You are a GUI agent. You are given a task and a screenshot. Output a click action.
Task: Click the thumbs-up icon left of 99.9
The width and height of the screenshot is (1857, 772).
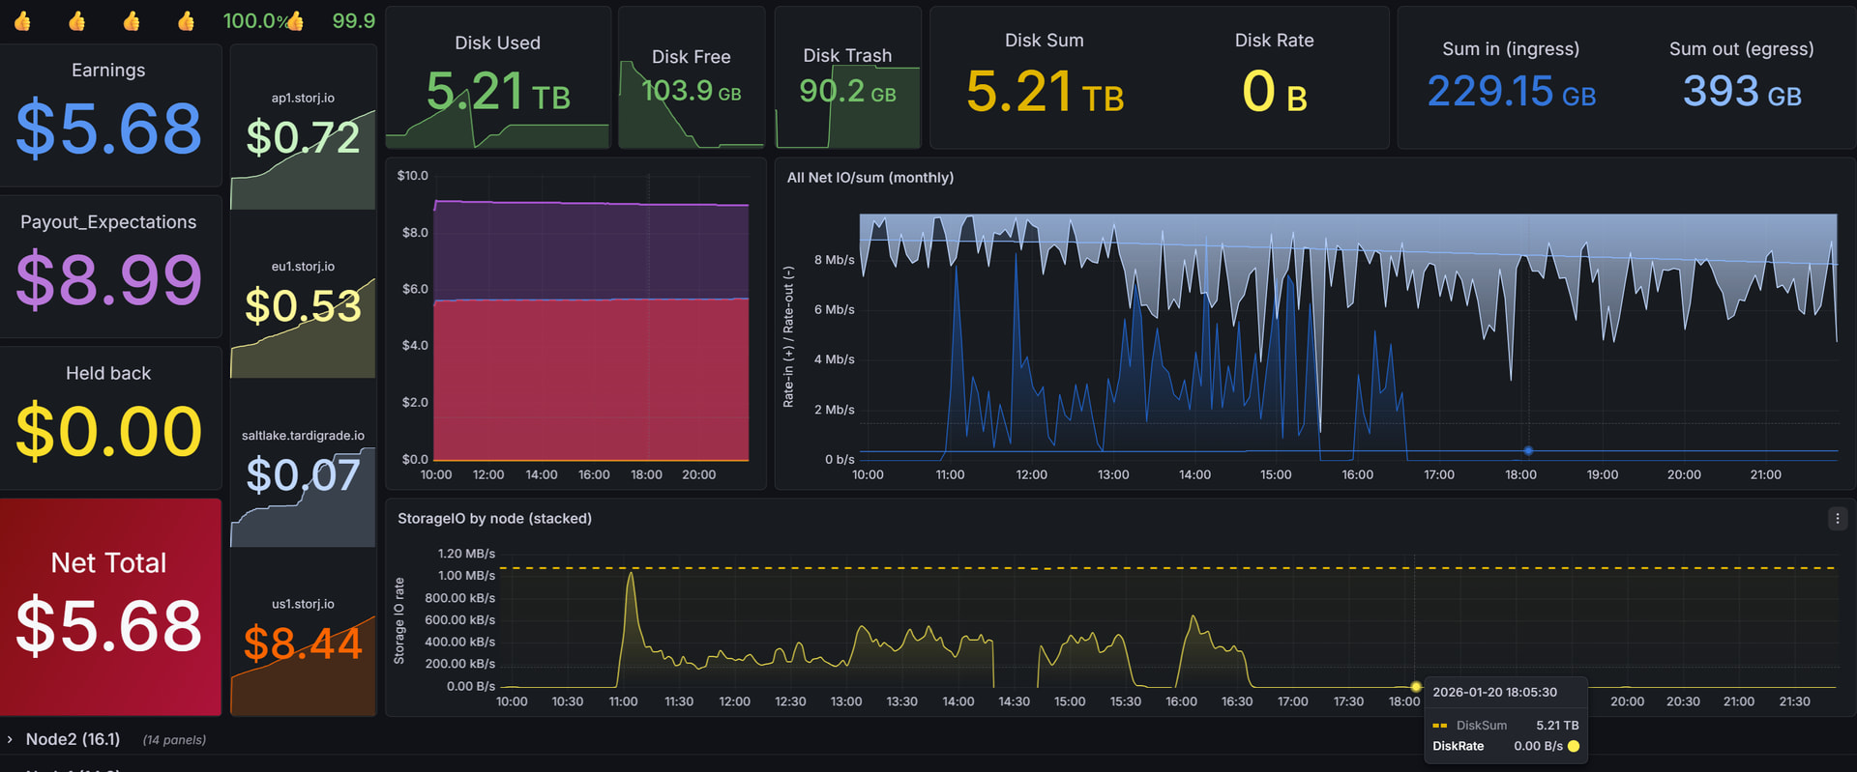[x=296, y=21]
